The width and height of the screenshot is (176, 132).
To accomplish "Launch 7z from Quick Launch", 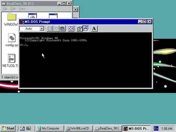I will pos(29,128).
